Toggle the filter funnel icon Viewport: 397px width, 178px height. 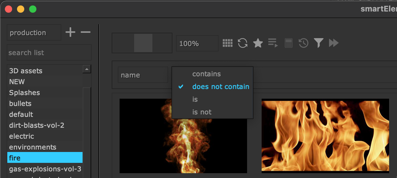tap(318, 43)
